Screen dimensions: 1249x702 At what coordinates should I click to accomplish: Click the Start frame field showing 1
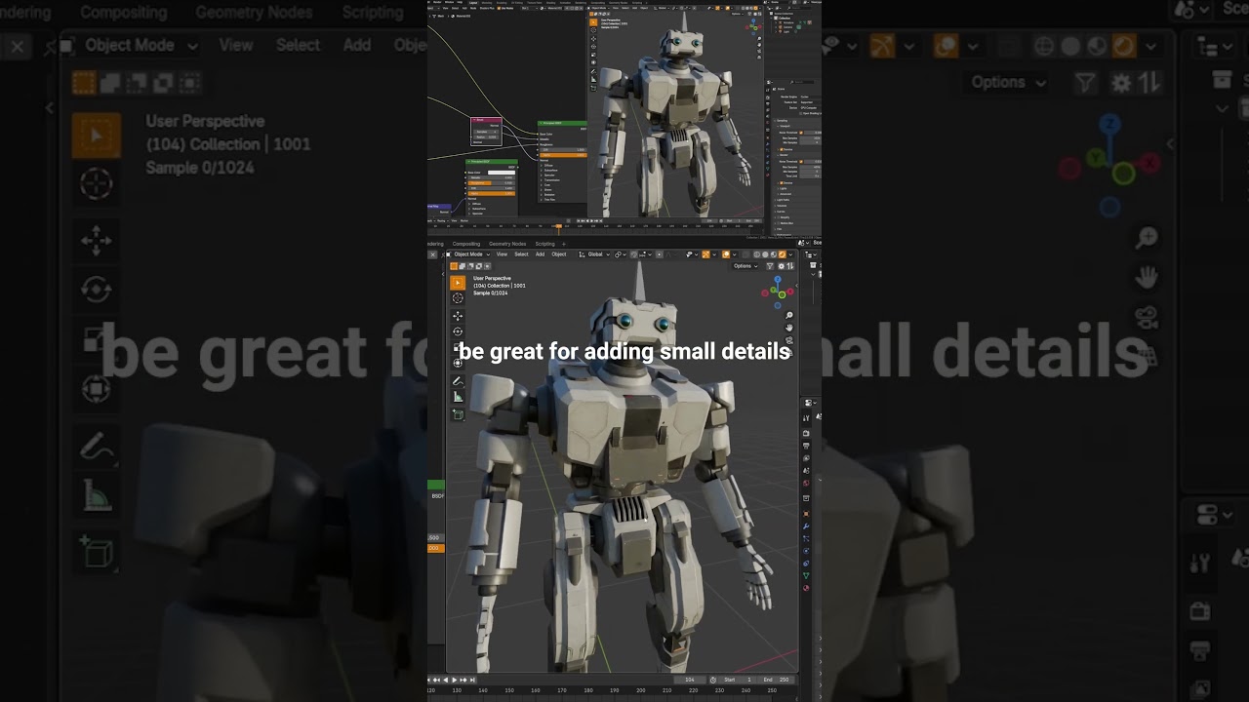738,680
